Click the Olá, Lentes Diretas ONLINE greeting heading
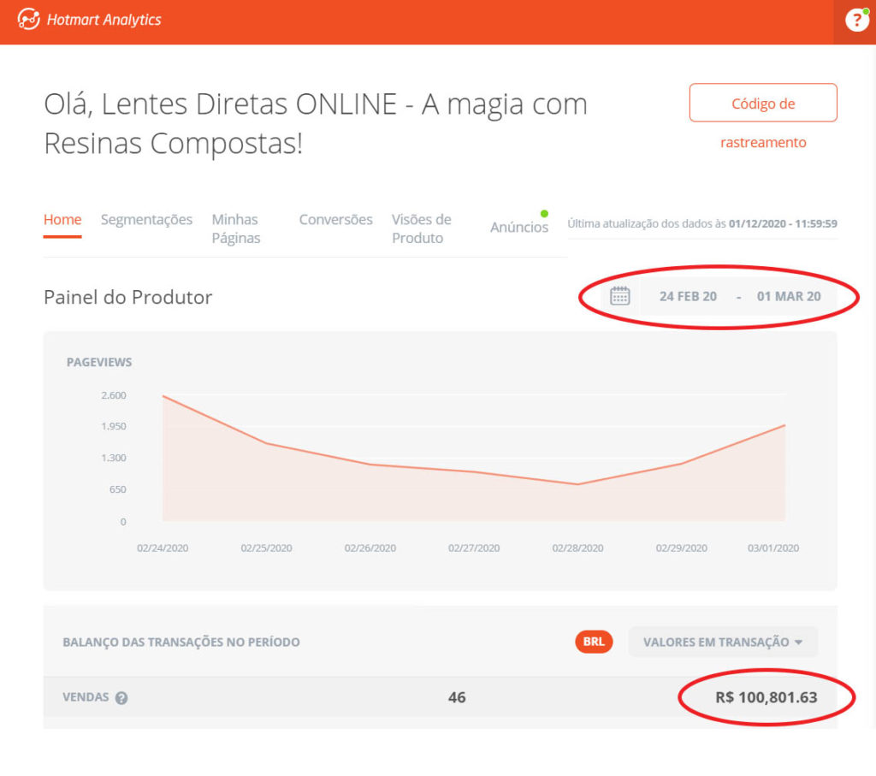This screenshot has height=776, width=876. pos(316,123)
